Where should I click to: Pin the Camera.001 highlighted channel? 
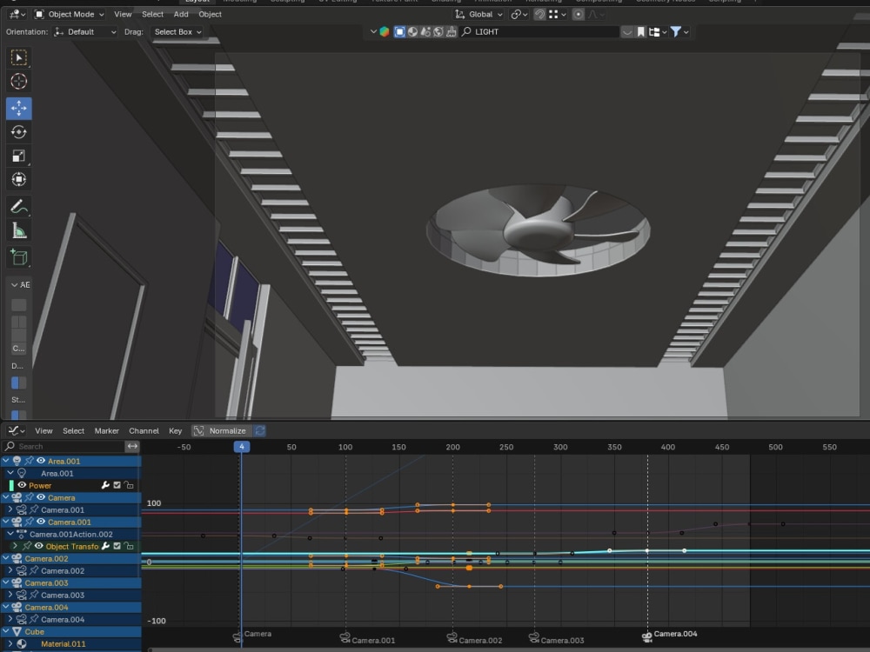(x=29, y=522)
